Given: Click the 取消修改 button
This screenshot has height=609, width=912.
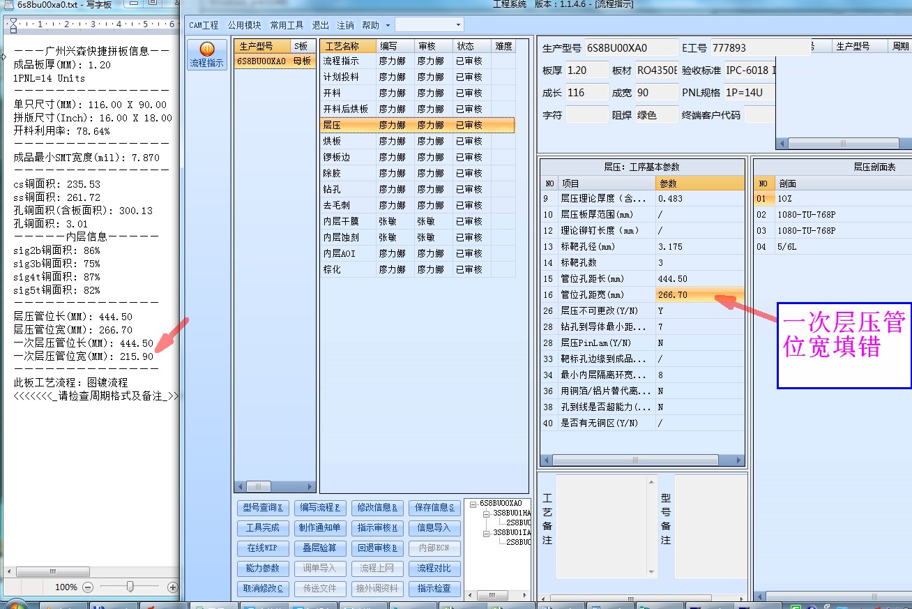Looking at the screenshot, I should [263, 588].
